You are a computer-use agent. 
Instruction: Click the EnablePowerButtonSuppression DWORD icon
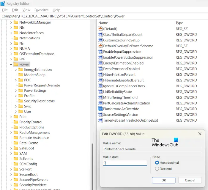tap(100, 57)
